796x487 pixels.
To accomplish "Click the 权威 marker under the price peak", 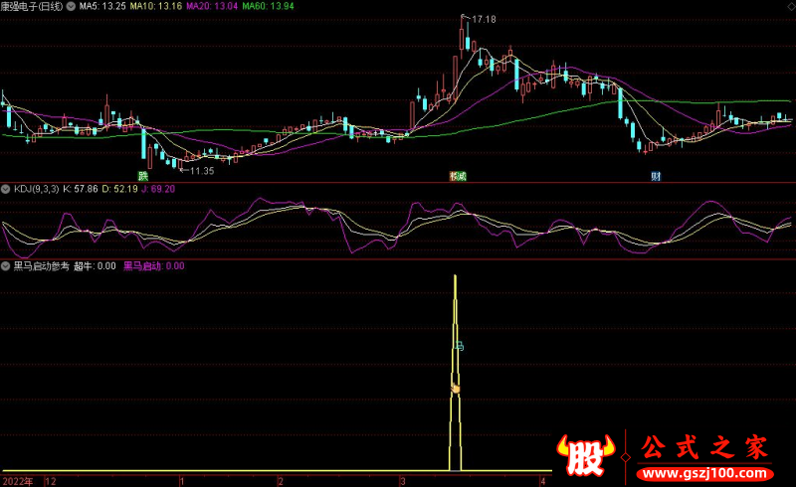I will tap(458, 176).
